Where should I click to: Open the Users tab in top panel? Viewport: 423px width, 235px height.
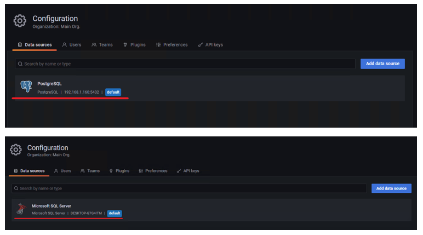[72, 45]
